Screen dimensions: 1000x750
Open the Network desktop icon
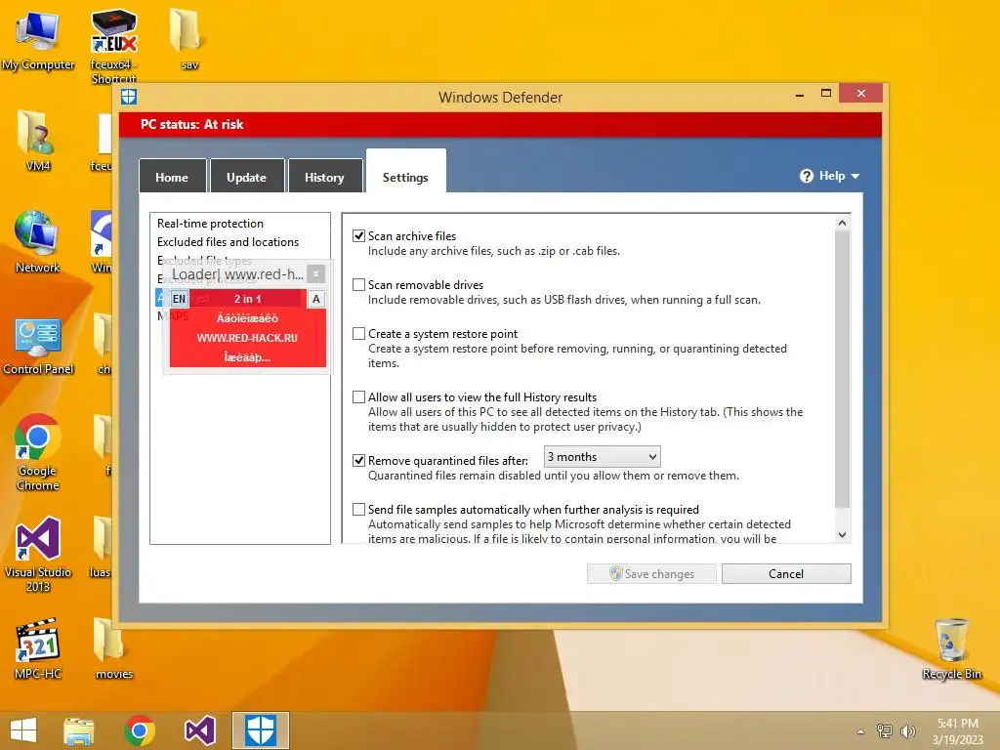[x=37, y=242]
